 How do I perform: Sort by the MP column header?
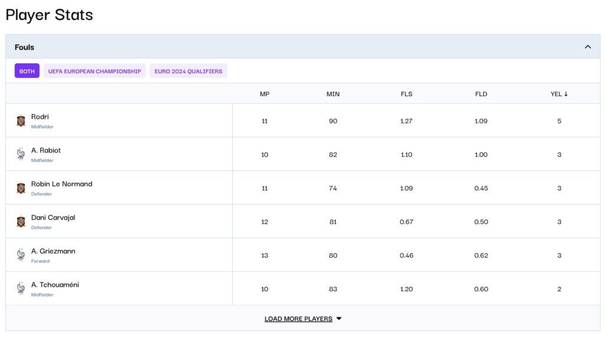click(265, 94)
